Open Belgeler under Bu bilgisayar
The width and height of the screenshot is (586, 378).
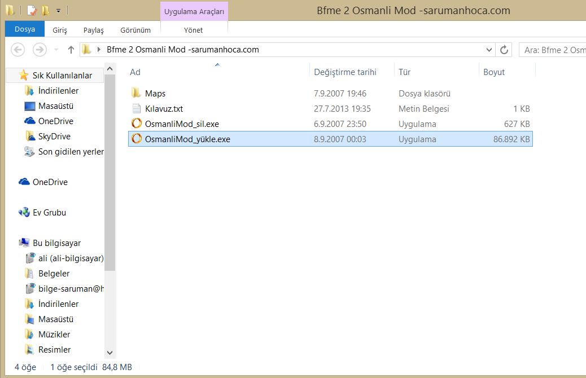coord(54,274)
